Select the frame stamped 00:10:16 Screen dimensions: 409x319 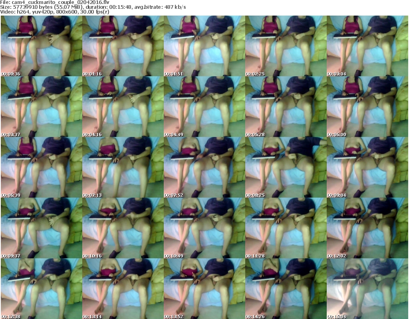pyautogui.click(x=123, y=228)
